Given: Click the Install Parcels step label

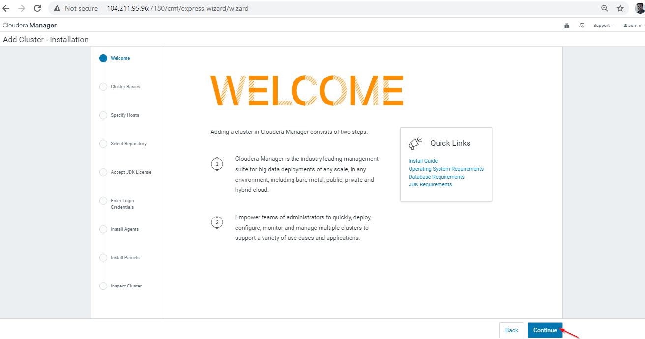Looking at the screenshot, I should coord(125,258).
